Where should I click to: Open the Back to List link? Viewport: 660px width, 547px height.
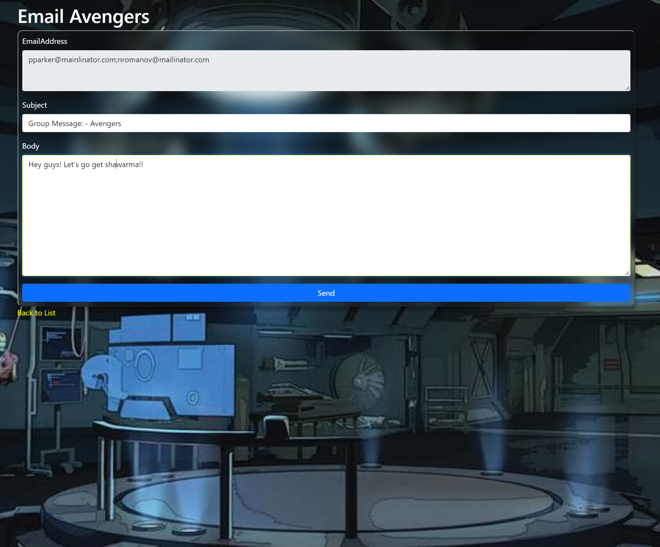click(x=37, y=313)
